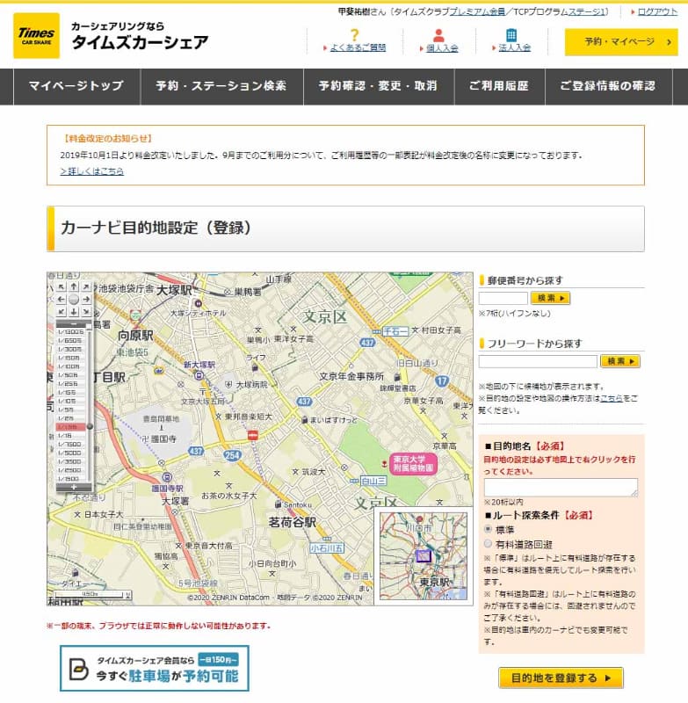688x703 pixels.
Task: Click the red no-entry marker on the map
Action: tap(253, 435)
